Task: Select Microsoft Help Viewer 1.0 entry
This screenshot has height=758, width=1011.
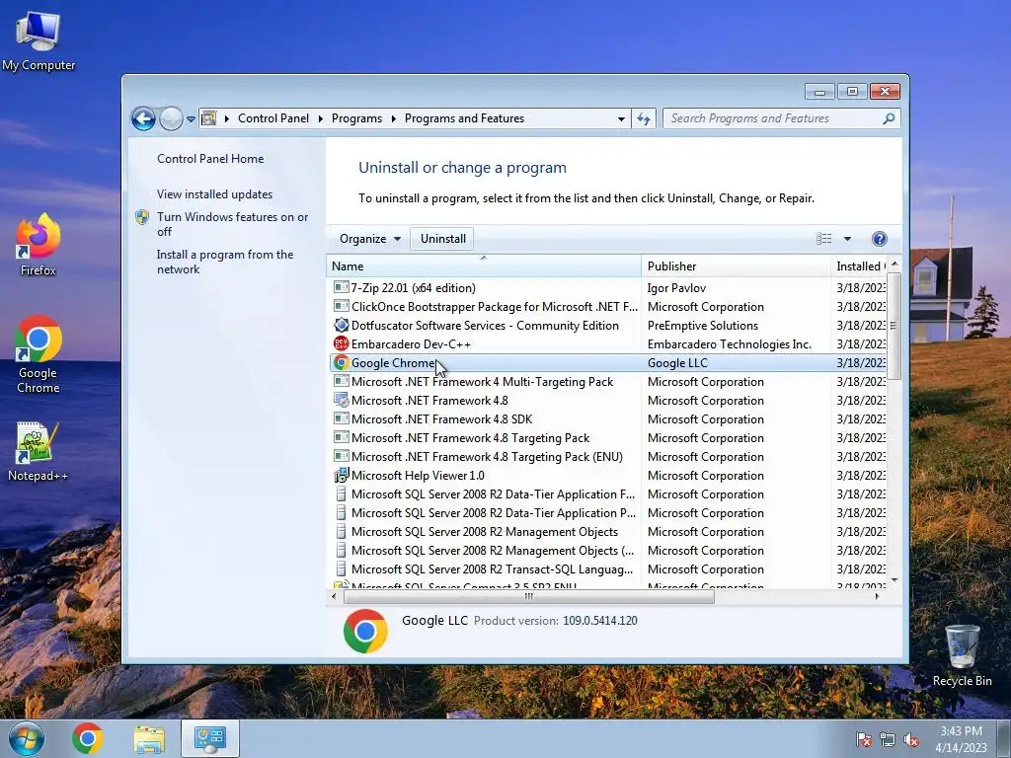Action: tap(418, 475)
